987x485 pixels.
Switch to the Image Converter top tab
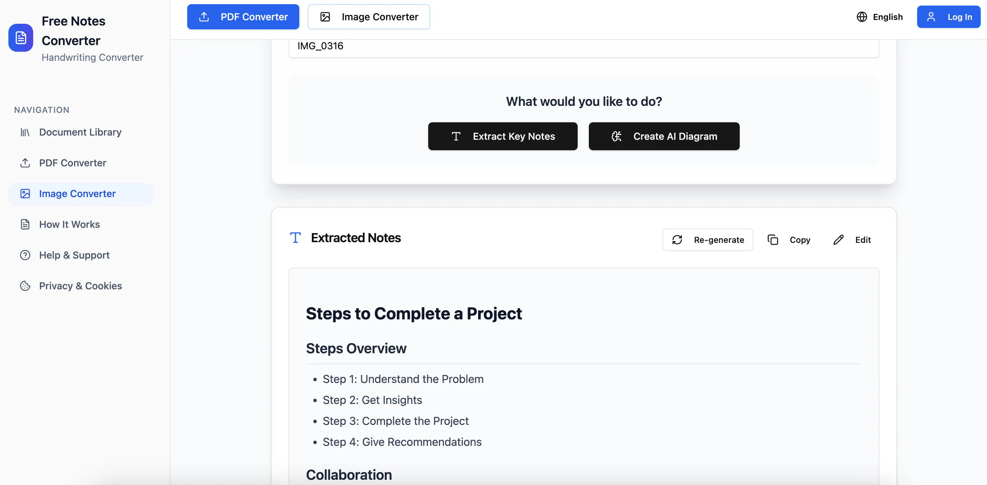(368, 17)
